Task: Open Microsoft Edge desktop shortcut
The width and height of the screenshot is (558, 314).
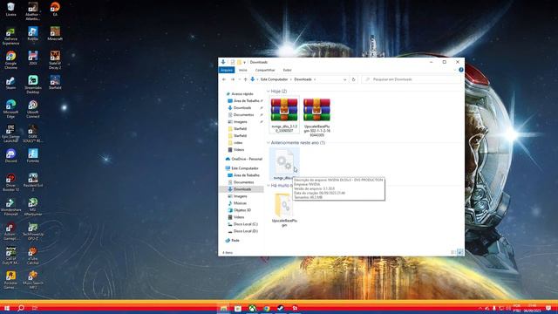Action: pyautogui.click(x=10, y=109)
